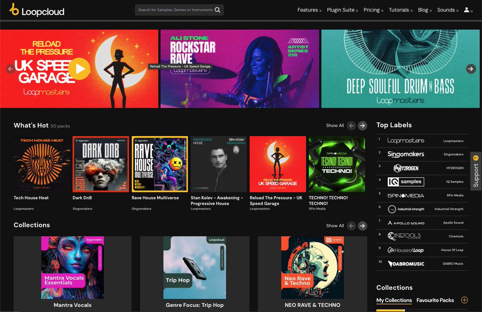The width and height of the screenshot is (482, 312).
Task: Open the Rockstar Rave banner
Action: pos(240,69)
